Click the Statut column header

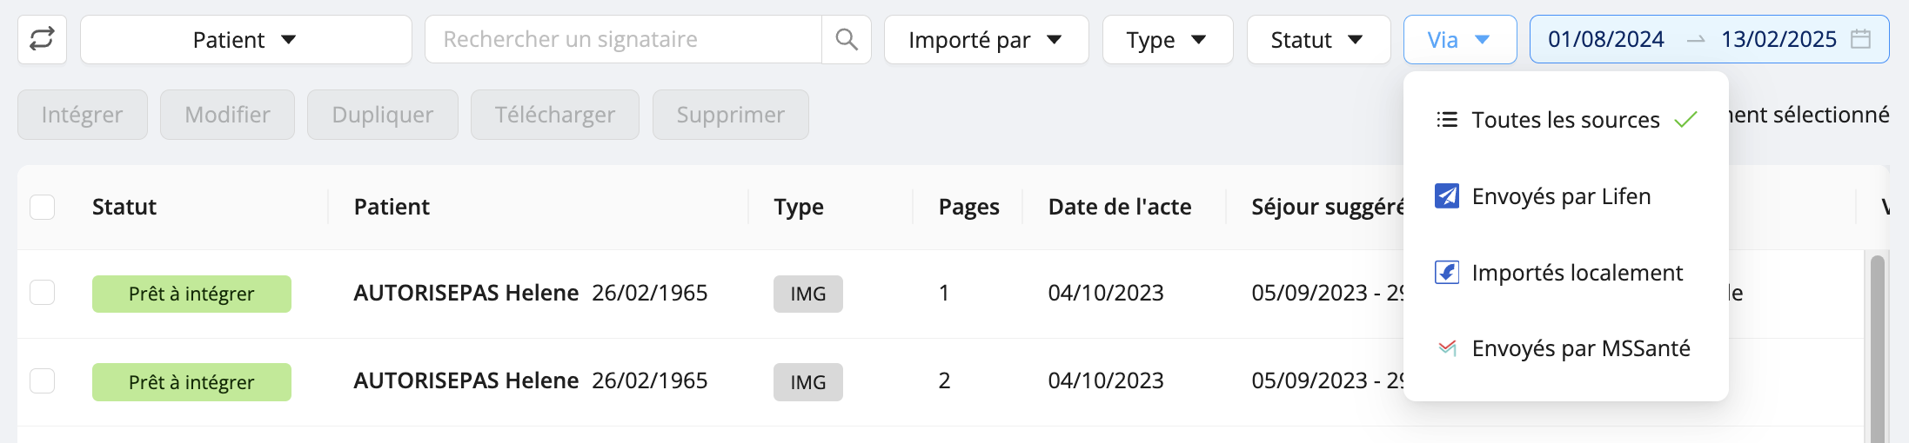124,207
